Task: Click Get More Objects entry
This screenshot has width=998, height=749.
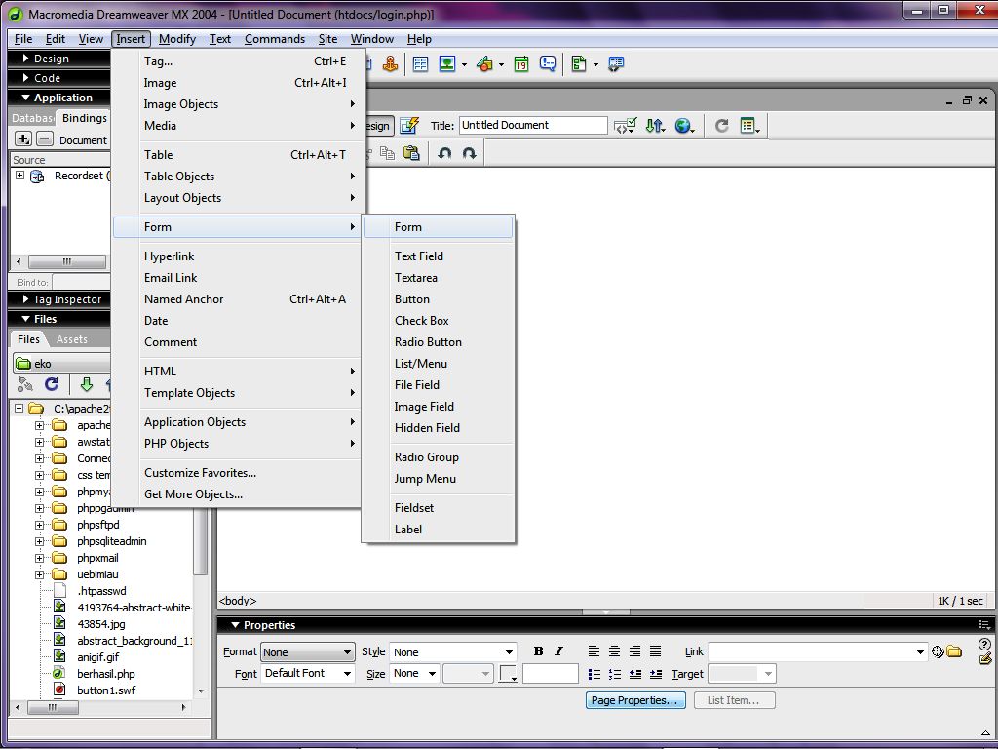Action: [239, 494]
